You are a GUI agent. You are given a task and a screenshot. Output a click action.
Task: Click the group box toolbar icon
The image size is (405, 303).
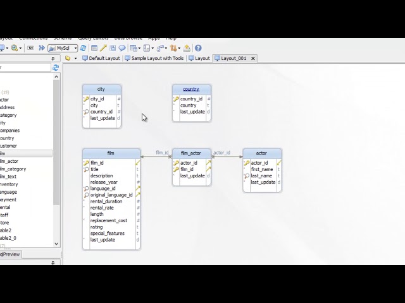tap(113, 48)
